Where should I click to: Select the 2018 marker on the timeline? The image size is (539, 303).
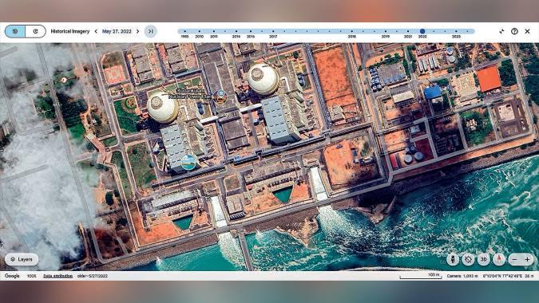click(x=351, y=31)
